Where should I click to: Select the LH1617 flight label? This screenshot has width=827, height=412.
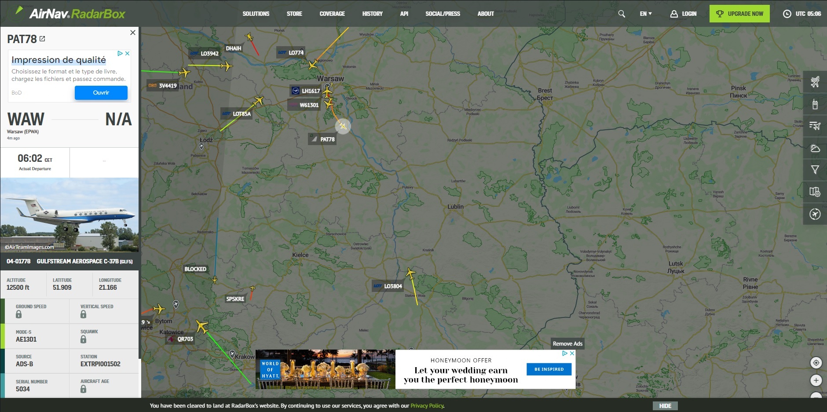(x=306, y=91)
